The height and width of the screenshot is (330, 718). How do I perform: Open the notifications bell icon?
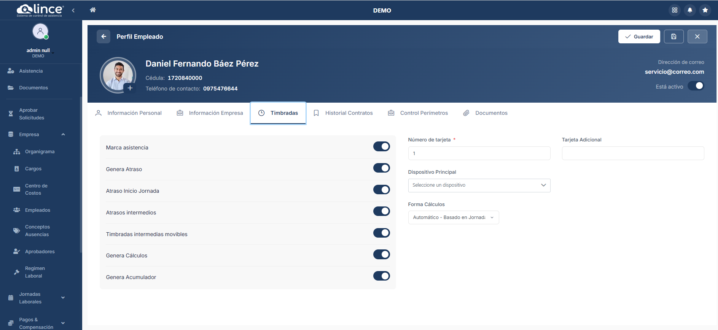(690, 10)
